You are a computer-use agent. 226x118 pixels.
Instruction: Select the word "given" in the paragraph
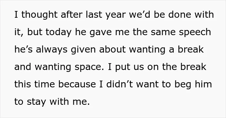tap(83, 50)
